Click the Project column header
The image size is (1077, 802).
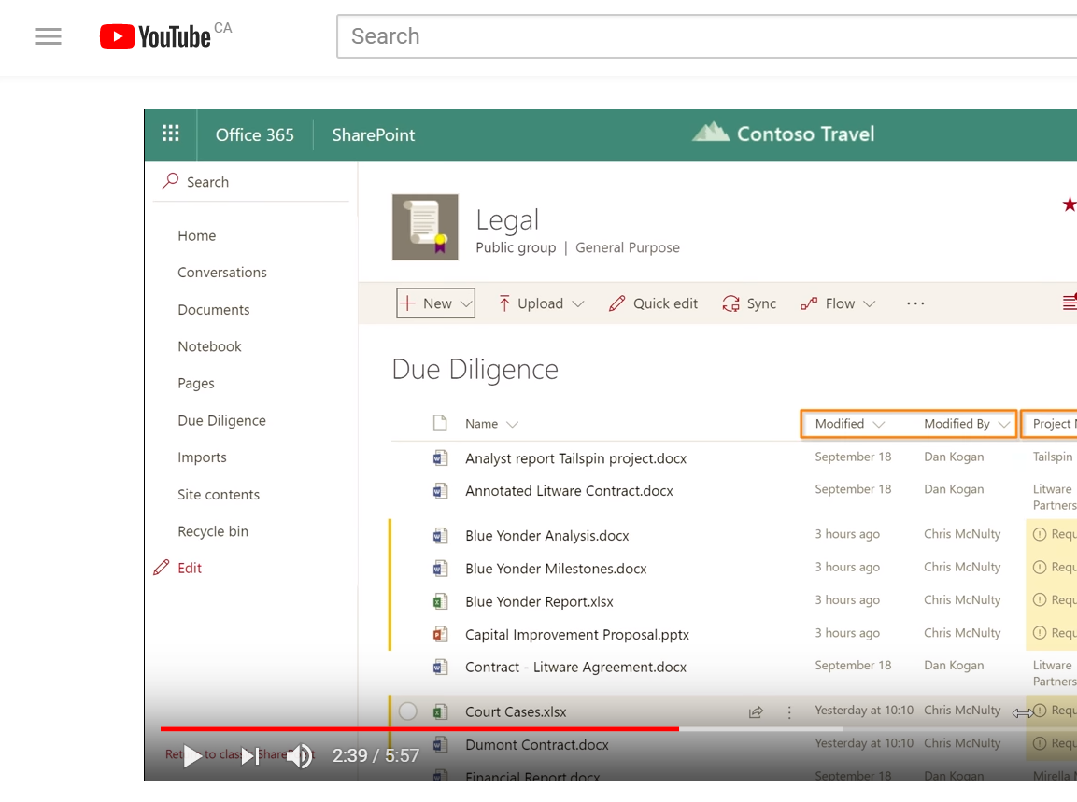[x=1051, y=424]
